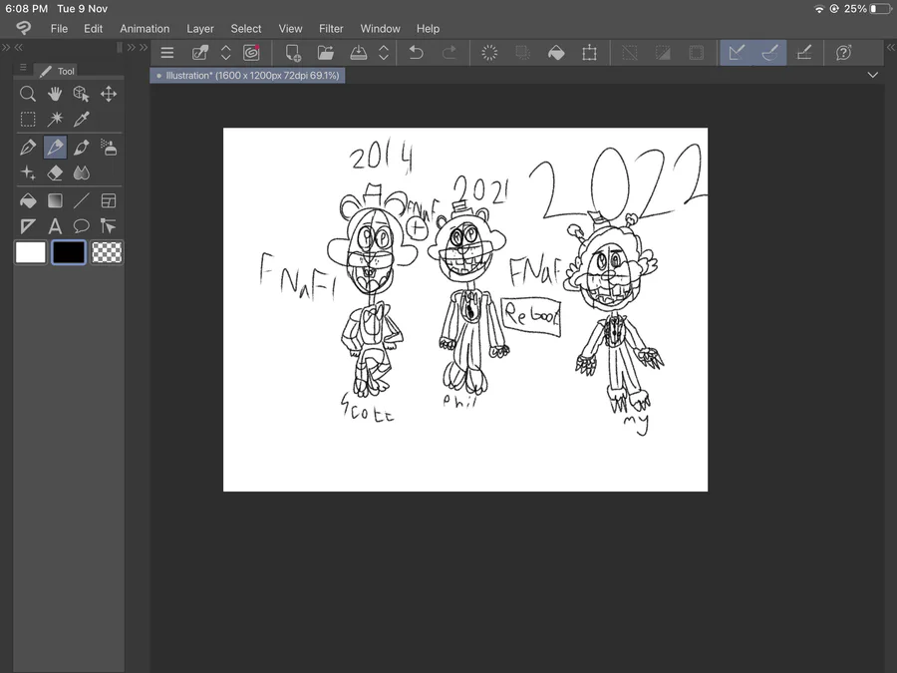The height and width of the screenshot is (673, 897).
Task: Open the Clip Studio support help icon
Action: (x=844, y=53)
